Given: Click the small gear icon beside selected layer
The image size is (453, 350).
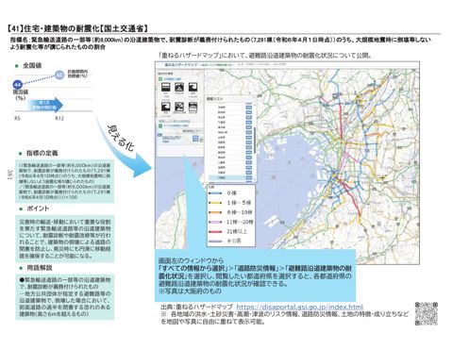Looking at the screenshot, I should pyautogui.click(x=201, y=140).
